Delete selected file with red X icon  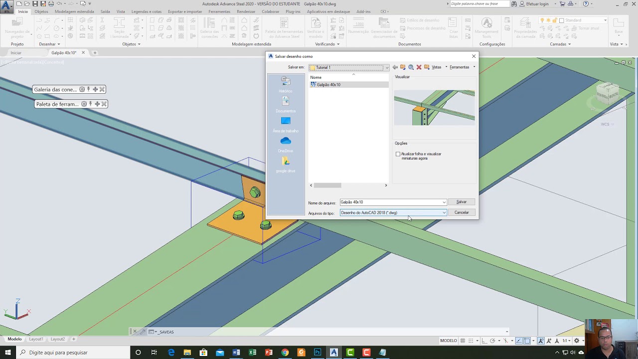[x=419, y=67]
